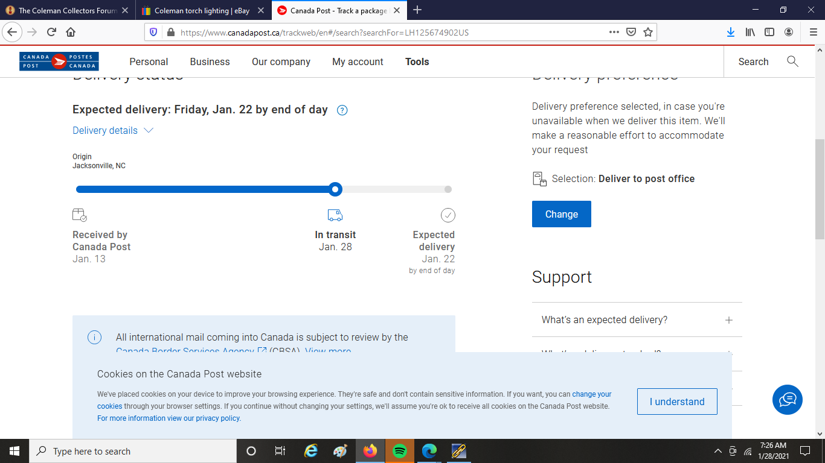825x463 pixels.
Task: Click the in-transit marker on progress bar
Action: pyautogui.click(x=336, y=189)
